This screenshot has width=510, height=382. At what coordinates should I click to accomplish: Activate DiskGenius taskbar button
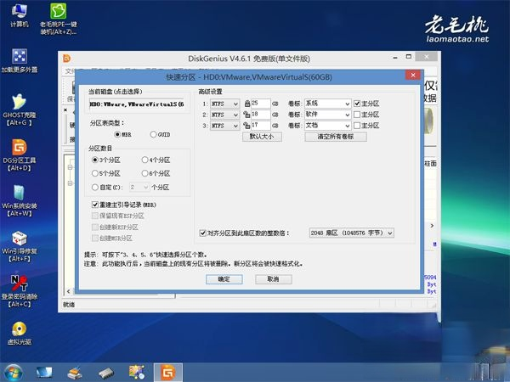(x=167, y=373)
